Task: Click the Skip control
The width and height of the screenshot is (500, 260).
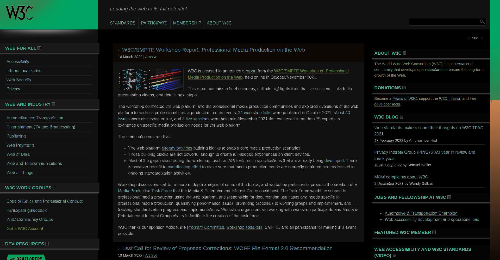Action: coord(475,38)
